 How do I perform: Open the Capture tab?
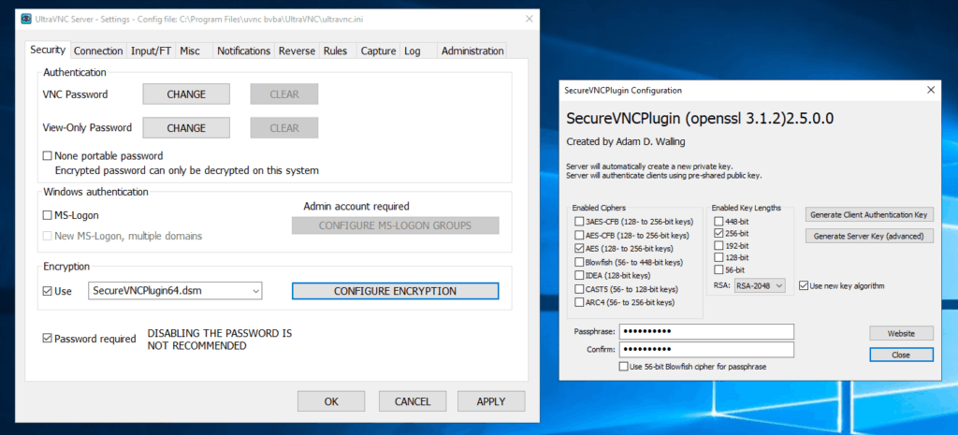tap(378, 51)
